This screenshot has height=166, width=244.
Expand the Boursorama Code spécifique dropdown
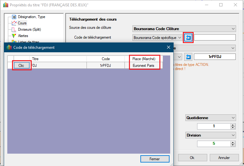[x=157, y=38]
